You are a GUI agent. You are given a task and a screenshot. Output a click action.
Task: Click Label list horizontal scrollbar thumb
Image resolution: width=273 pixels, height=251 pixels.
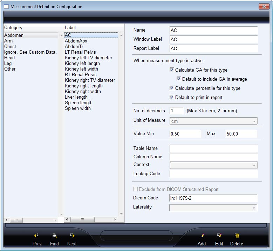click(x=82, y=220)
